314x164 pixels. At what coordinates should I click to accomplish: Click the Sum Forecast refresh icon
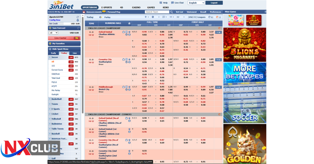pyautogui.click(x=78, y=28)
